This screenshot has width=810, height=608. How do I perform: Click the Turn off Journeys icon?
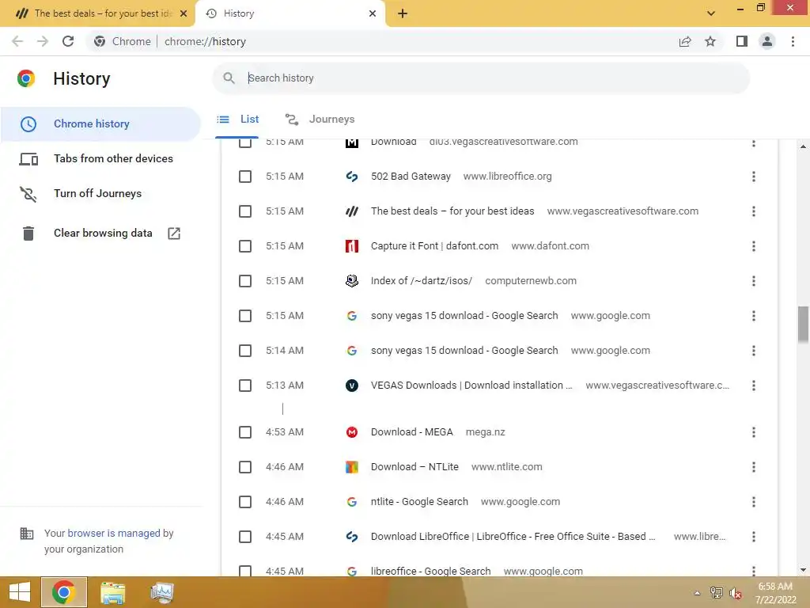pos(28,194)
